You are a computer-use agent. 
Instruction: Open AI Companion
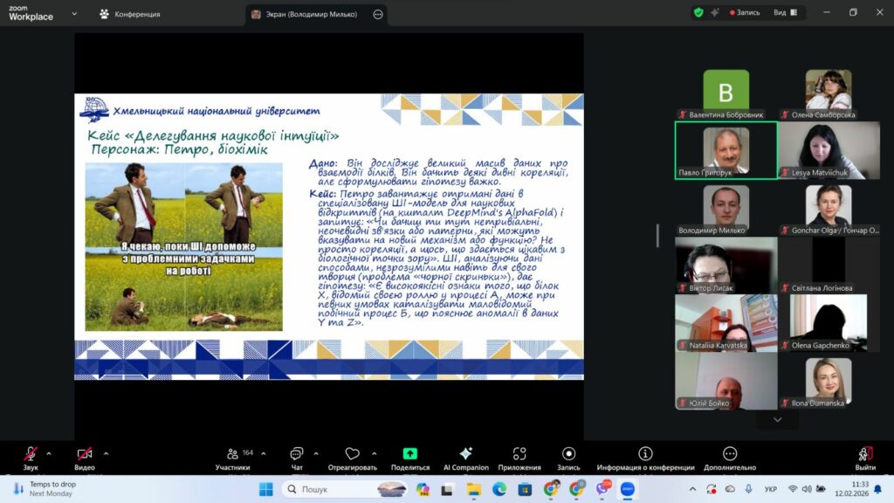465,458
